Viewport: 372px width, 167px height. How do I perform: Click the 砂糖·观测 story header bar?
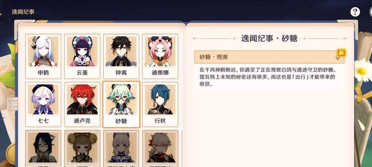click(x=269, y=57)
